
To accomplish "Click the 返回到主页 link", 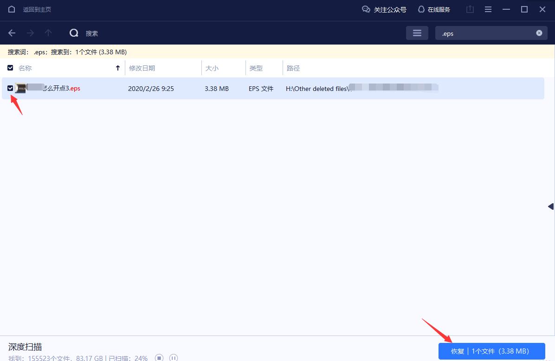I will tap(37, 10).
